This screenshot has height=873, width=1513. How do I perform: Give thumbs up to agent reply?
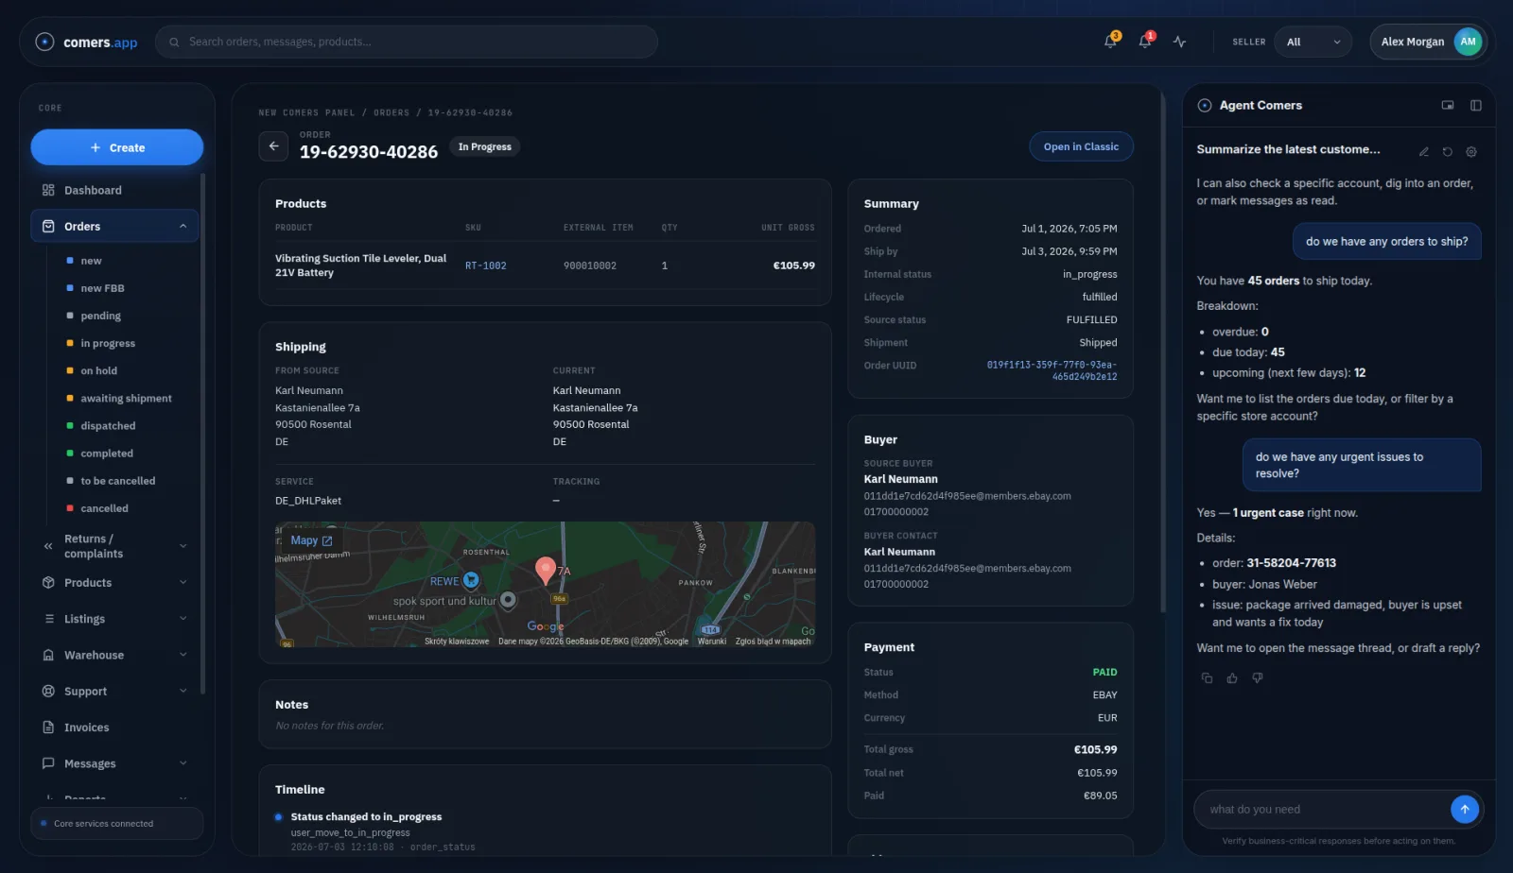point(1232,677)
